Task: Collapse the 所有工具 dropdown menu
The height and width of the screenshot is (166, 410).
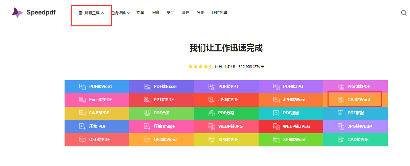Action: (x=91, y=13)
